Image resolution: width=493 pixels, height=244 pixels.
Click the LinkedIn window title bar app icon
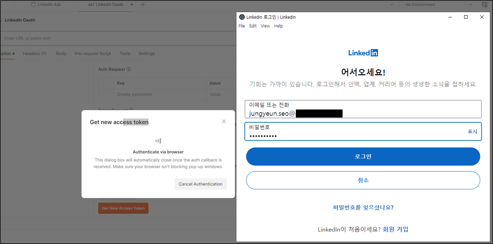click(x=242, y=17)
